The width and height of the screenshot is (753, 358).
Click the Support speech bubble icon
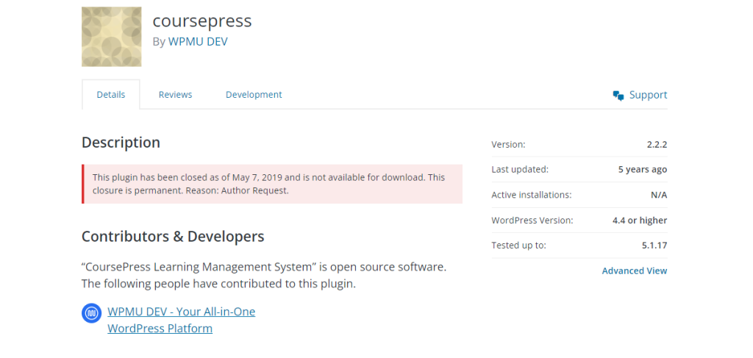(x=618, y=95)
